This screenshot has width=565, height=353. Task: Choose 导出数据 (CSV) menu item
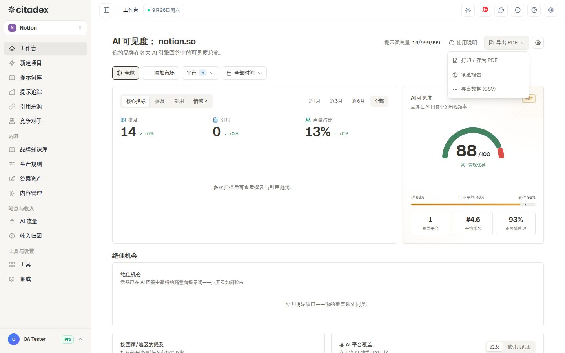488,89
